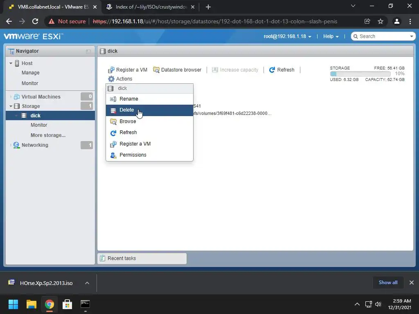The height and width of the screenshot is (314, 419).
Task: Open Microsoft Store from the taskbar
Action: tap(68, 304)
